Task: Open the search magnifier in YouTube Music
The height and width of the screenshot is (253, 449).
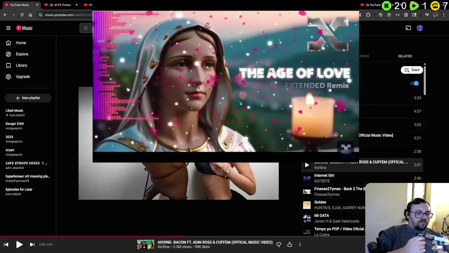Action: pyautogui.click(x=86, y=28)
